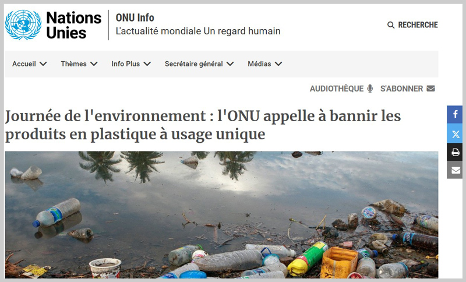This screenshot has width=466, height=282.
Task: Click the search magnifier icon
Action: point(391,25)
